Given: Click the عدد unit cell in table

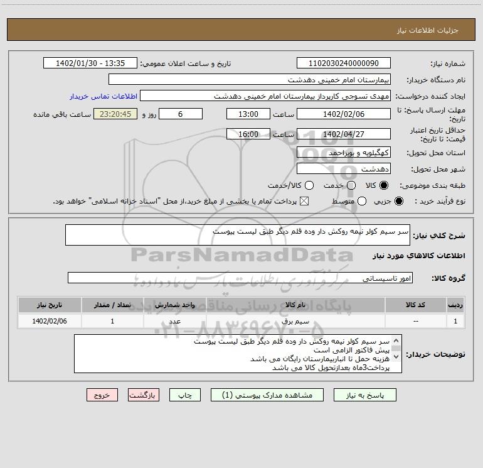Looking at the screenshot, I should click(174, 321).
